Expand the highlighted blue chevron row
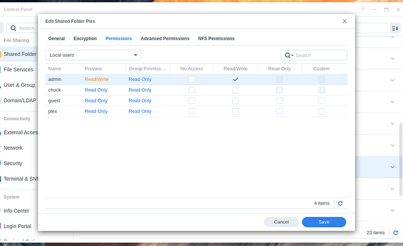The width and height of the screenshot is (403, 246). [392, 167]
